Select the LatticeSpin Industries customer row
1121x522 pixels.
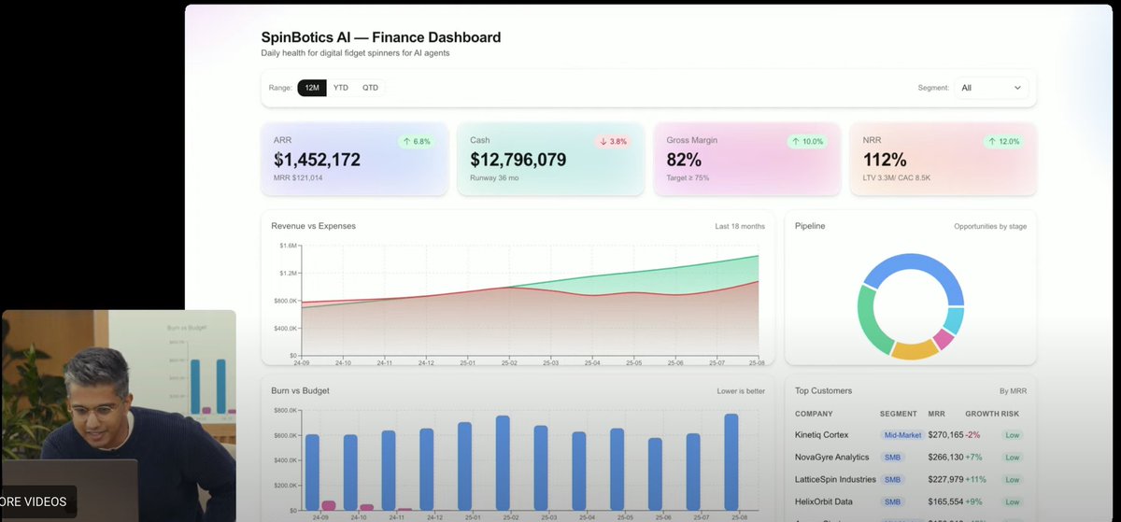pos(910,479)
